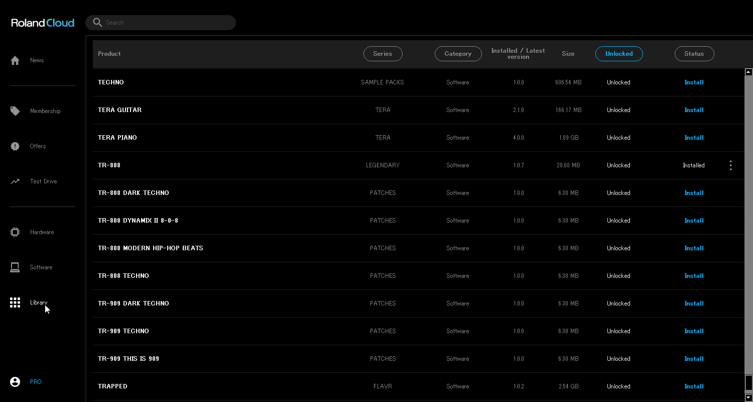The image size is (753, 402).
Task: Install TR-909 DARK TECHNO
Action: 694,304
